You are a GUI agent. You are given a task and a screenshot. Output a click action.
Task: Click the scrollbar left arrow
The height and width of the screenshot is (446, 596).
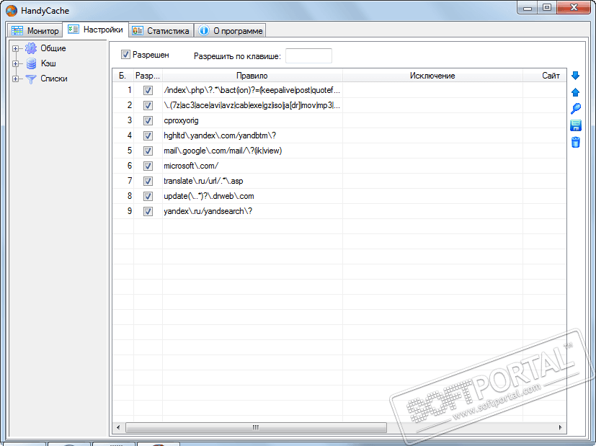[118, 427]
